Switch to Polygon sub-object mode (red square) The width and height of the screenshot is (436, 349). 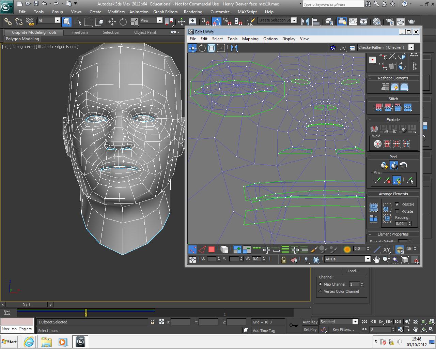click(212, 249)
